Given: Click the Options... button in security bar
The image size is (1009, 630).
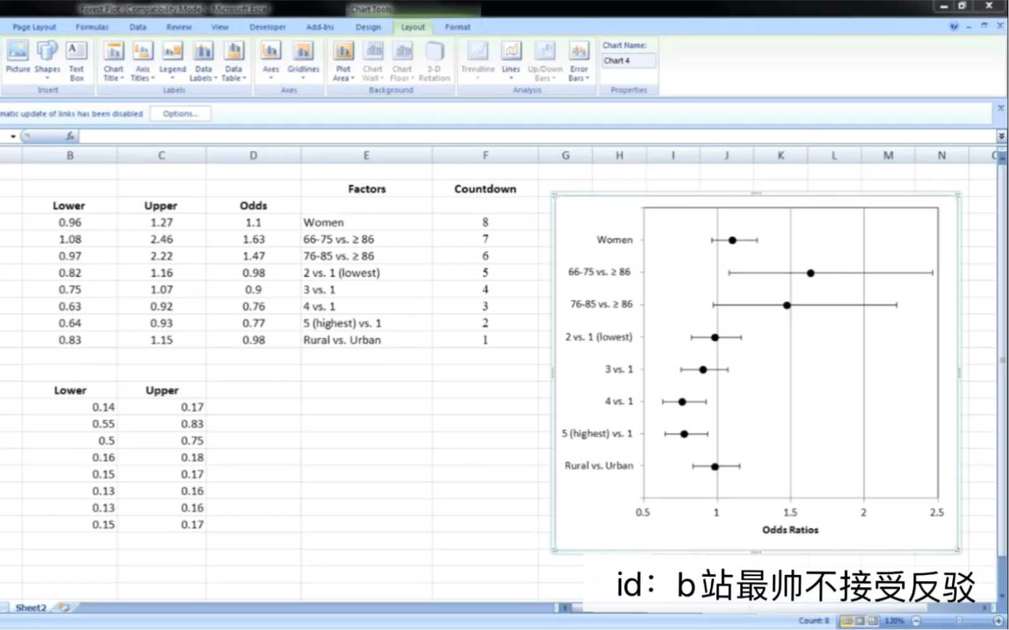Looking at the screenshot, I should 181,114.
